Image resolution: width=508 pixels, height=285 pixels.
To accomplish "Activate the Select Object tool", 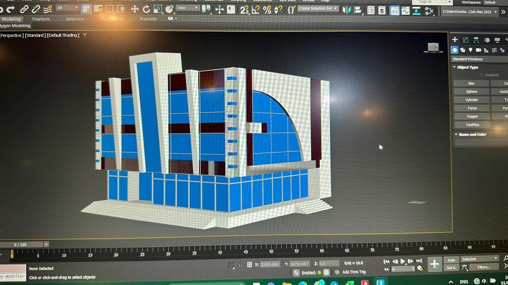I will click(x=86, y=9).
